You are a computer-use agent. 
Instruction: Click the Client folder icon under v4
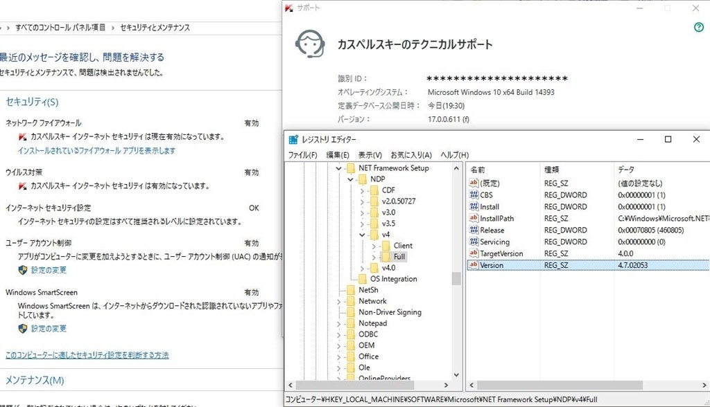(386, 246)
